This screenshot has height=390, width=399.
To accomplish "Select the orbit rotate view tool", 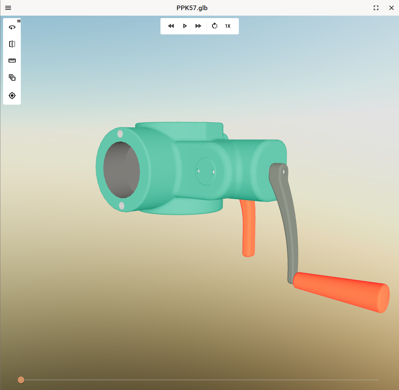I will coord(12,27).
